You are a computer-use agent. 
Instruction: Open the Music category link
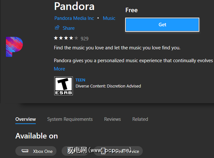(109, 18)
